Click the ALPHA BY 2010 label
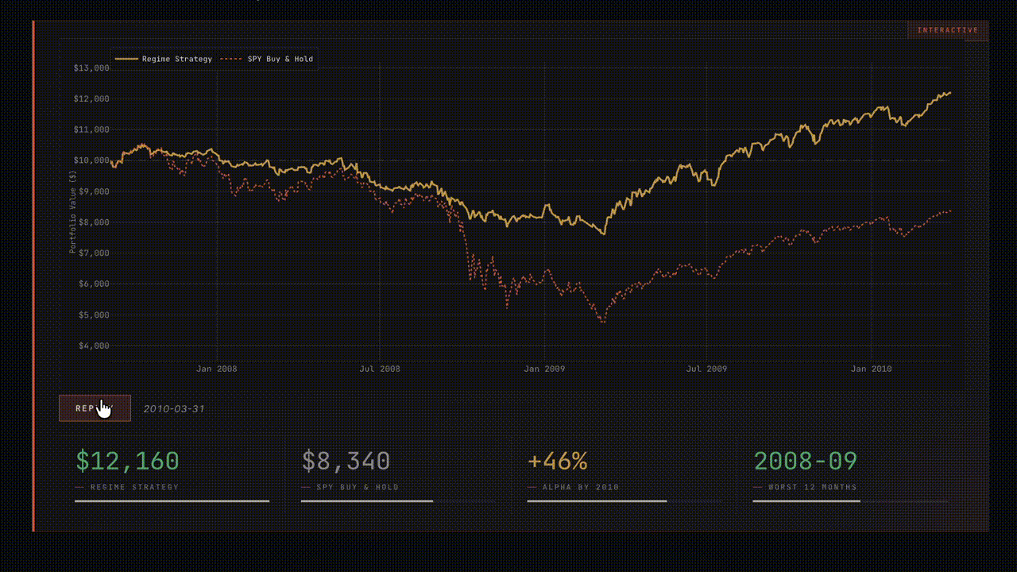This screenshot has height=572, width=1017. coord(580,487)
